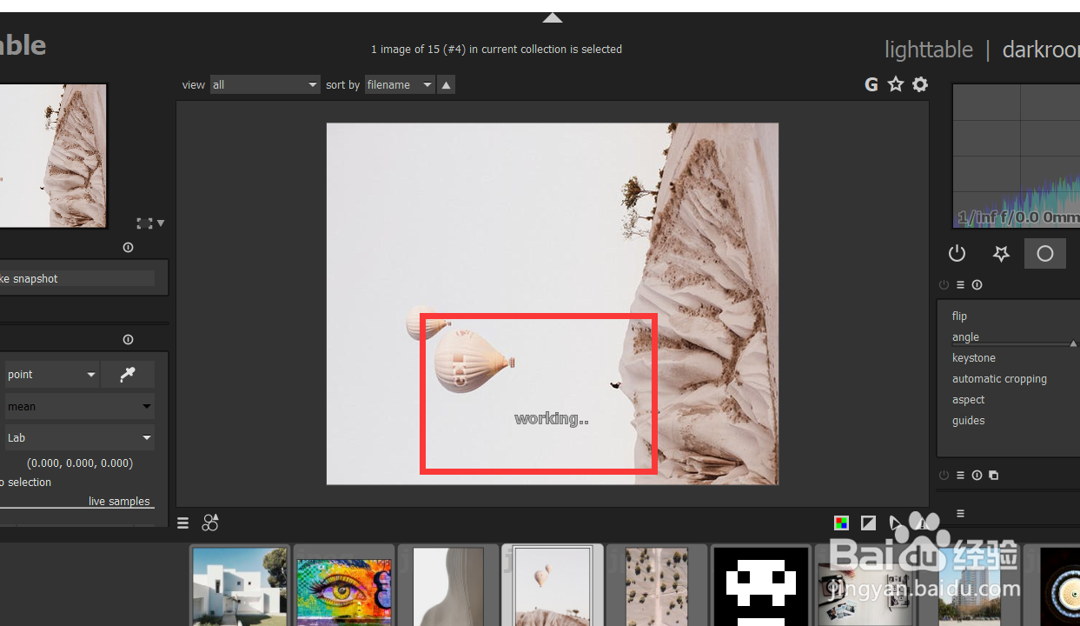
Task: Toggle sort order triangle button
Action: coord(446,84)
